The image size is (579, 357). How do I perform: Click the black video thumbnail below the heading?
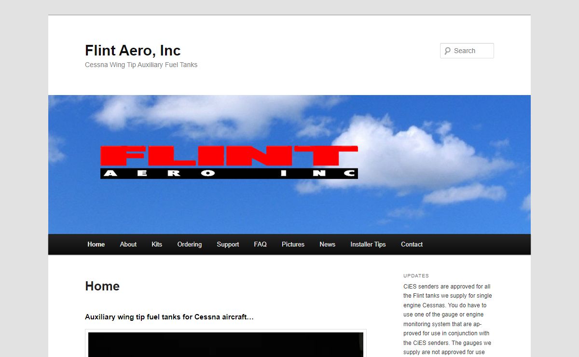(x=226, y=344)
